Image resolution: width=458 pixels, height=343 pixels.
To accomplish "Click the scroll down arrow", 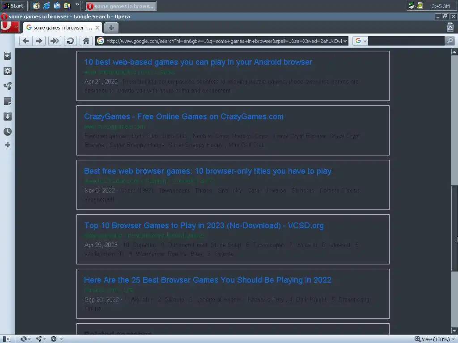I will click(x=454, y=331).
